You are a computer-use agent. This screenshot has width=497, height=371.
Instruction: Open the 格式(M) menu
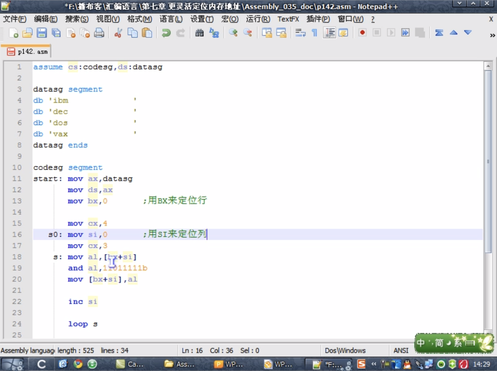(x=139, y=19)
